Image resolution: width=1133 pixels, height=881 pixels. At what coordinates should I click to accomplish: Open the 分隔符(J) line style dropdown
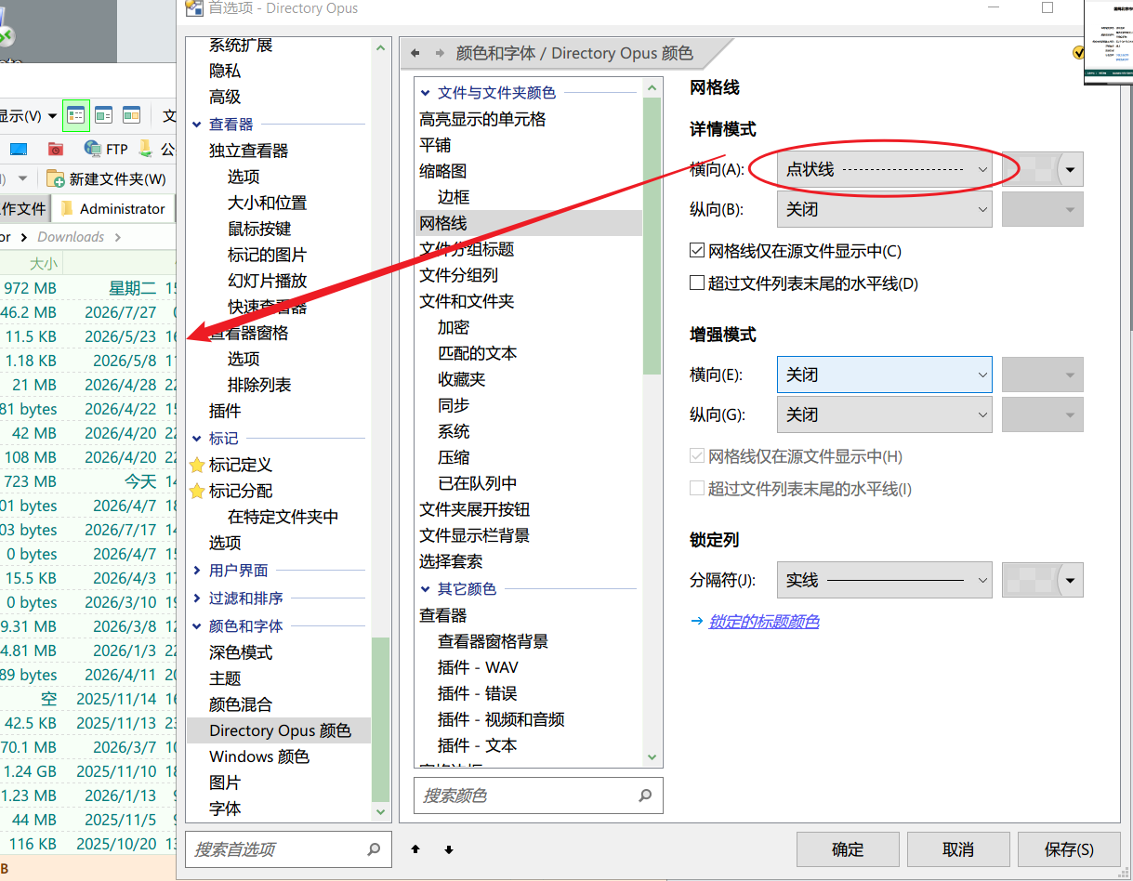click(x=885, y=580)
